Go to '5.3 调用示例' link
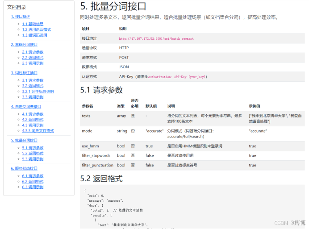 (33, 159)
